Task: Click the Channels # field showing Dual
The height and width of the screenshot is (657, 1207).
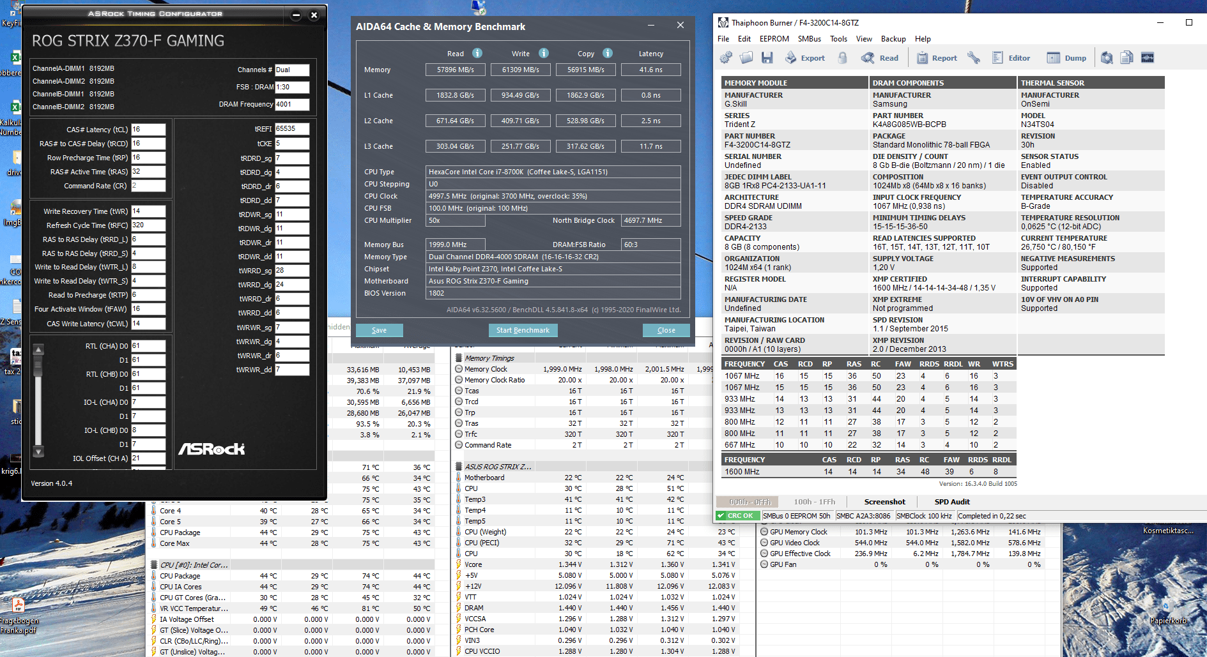Action: [292, 70]
